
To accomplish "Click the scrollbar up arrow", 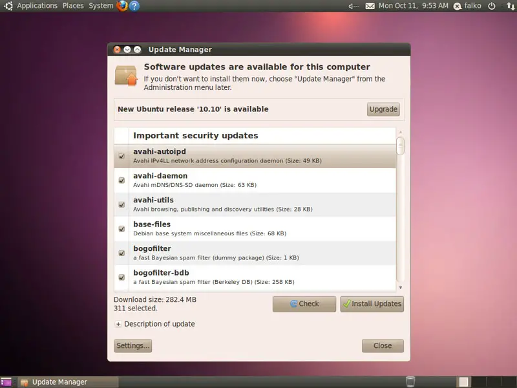I will coord(400,133).
